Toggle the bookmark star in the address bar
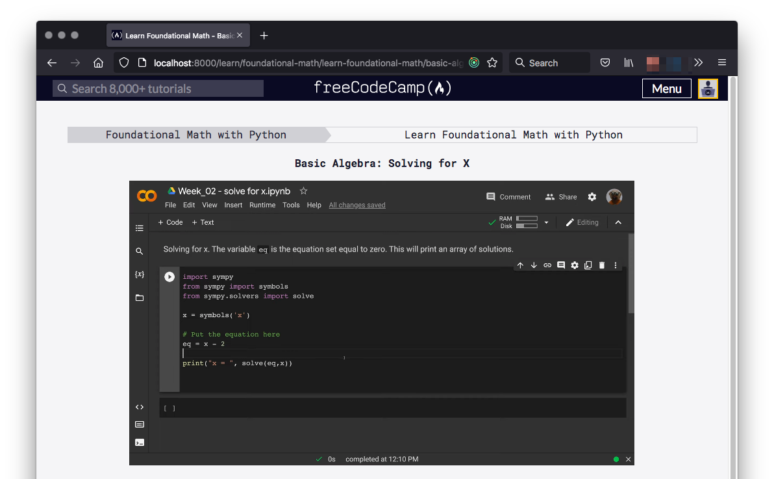This screenshot has height=479, width=774. pyautogui.click(x=492, y=62)
